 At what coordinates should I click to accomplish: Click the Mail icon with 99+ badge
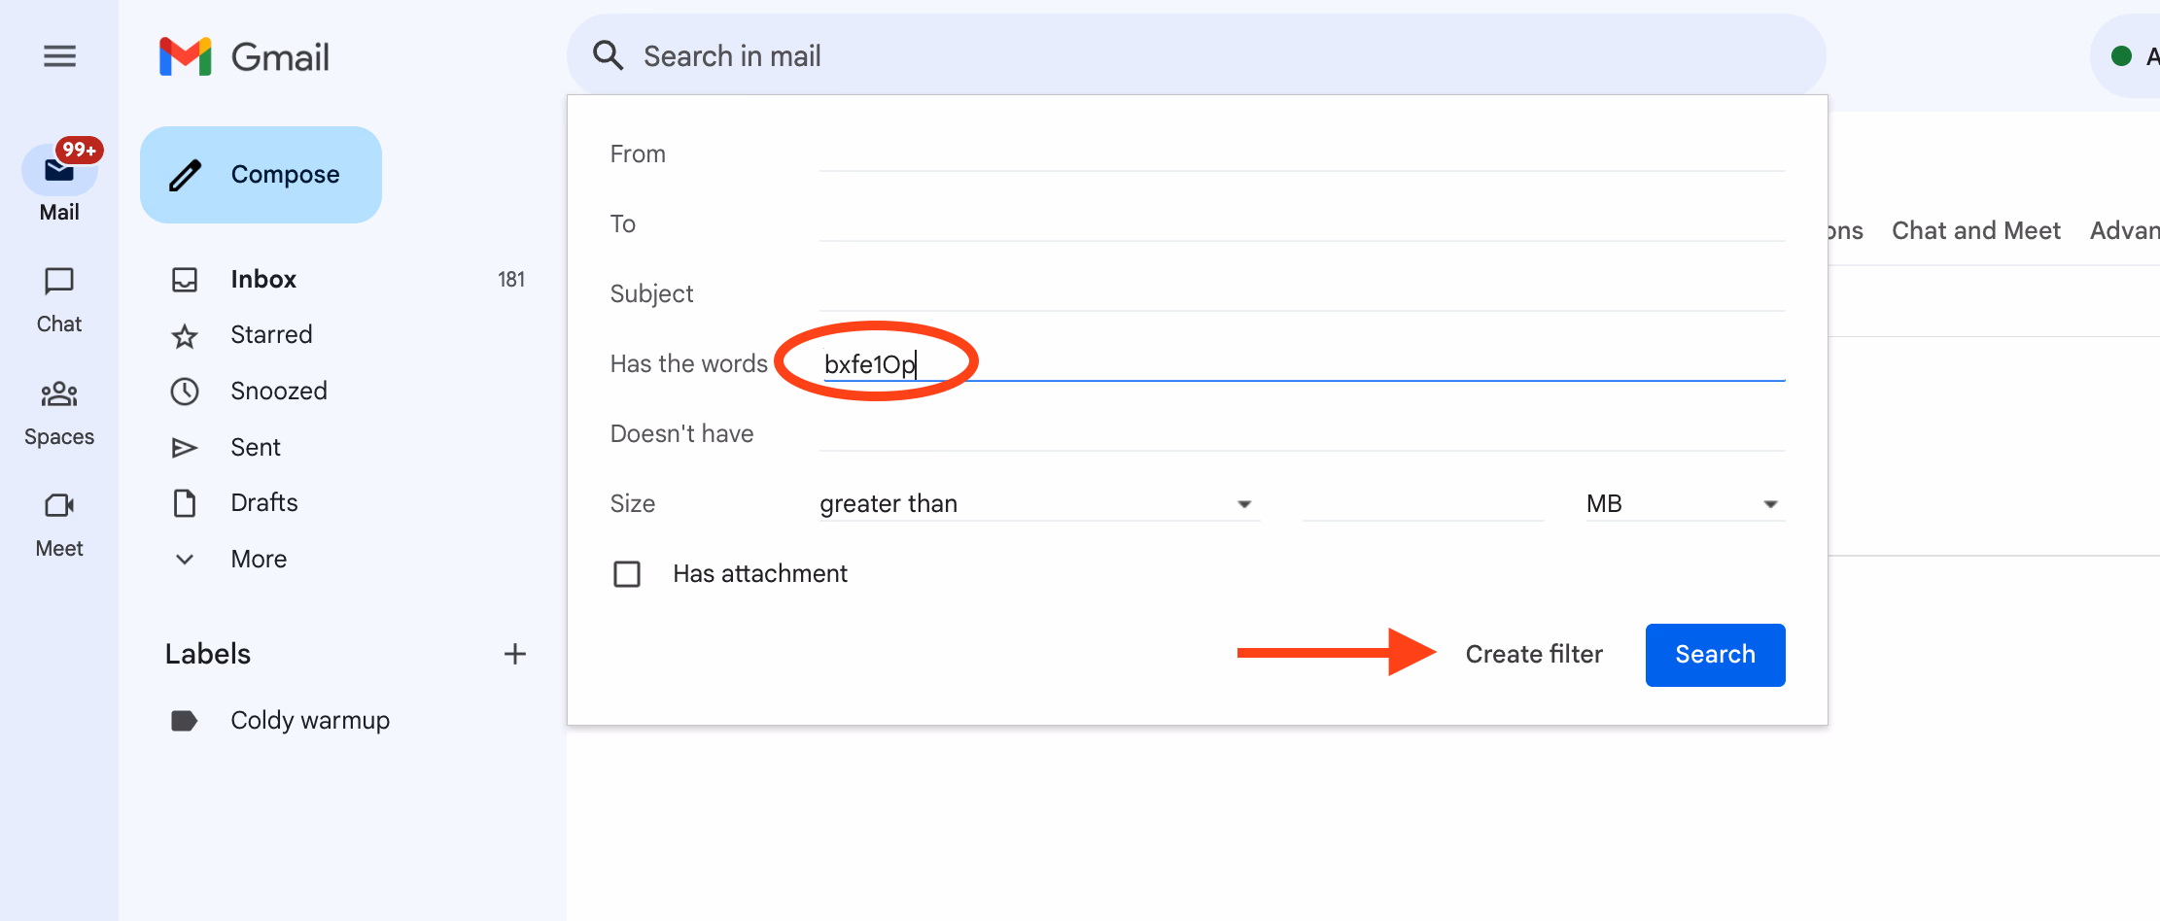point(59,171)
